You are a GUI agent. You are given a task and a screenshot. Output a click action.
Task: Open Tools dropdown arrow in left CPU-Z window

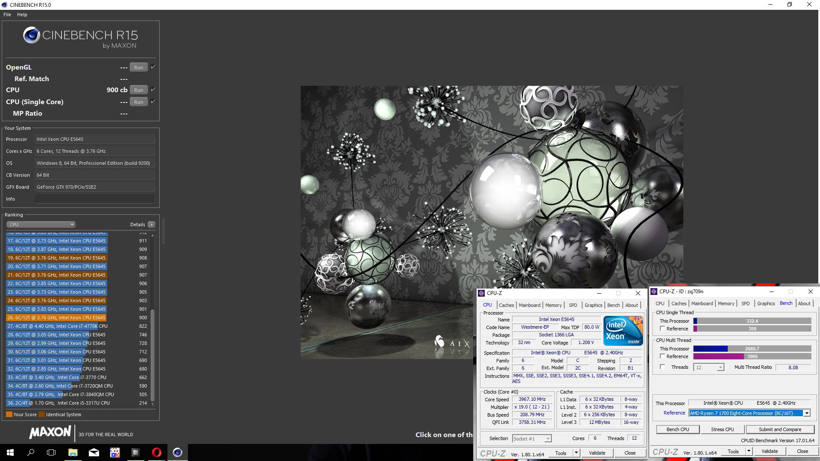(576, 453)
